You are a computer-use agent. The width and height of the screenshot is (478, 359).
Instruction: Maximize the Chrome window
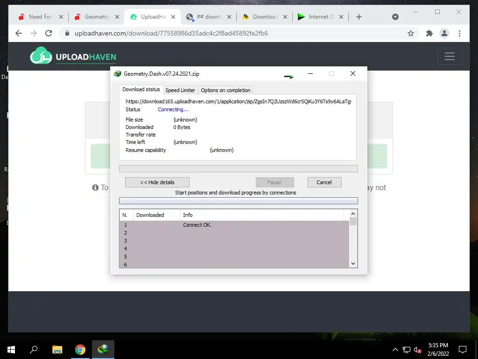tap(437, 12)
